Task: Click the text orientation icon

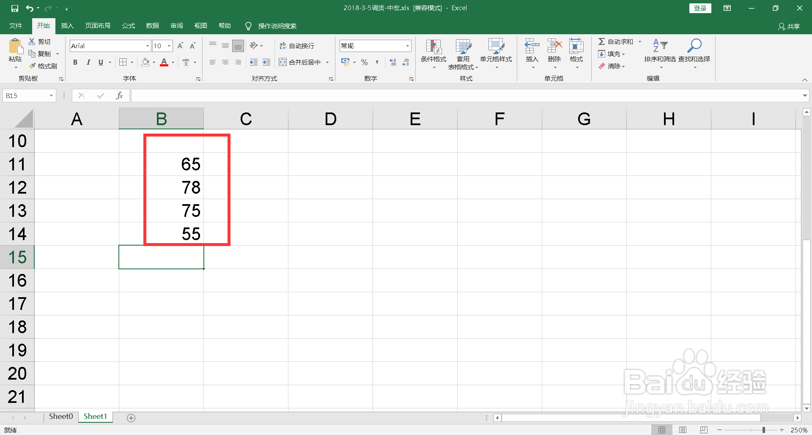Action: (254, 46)
